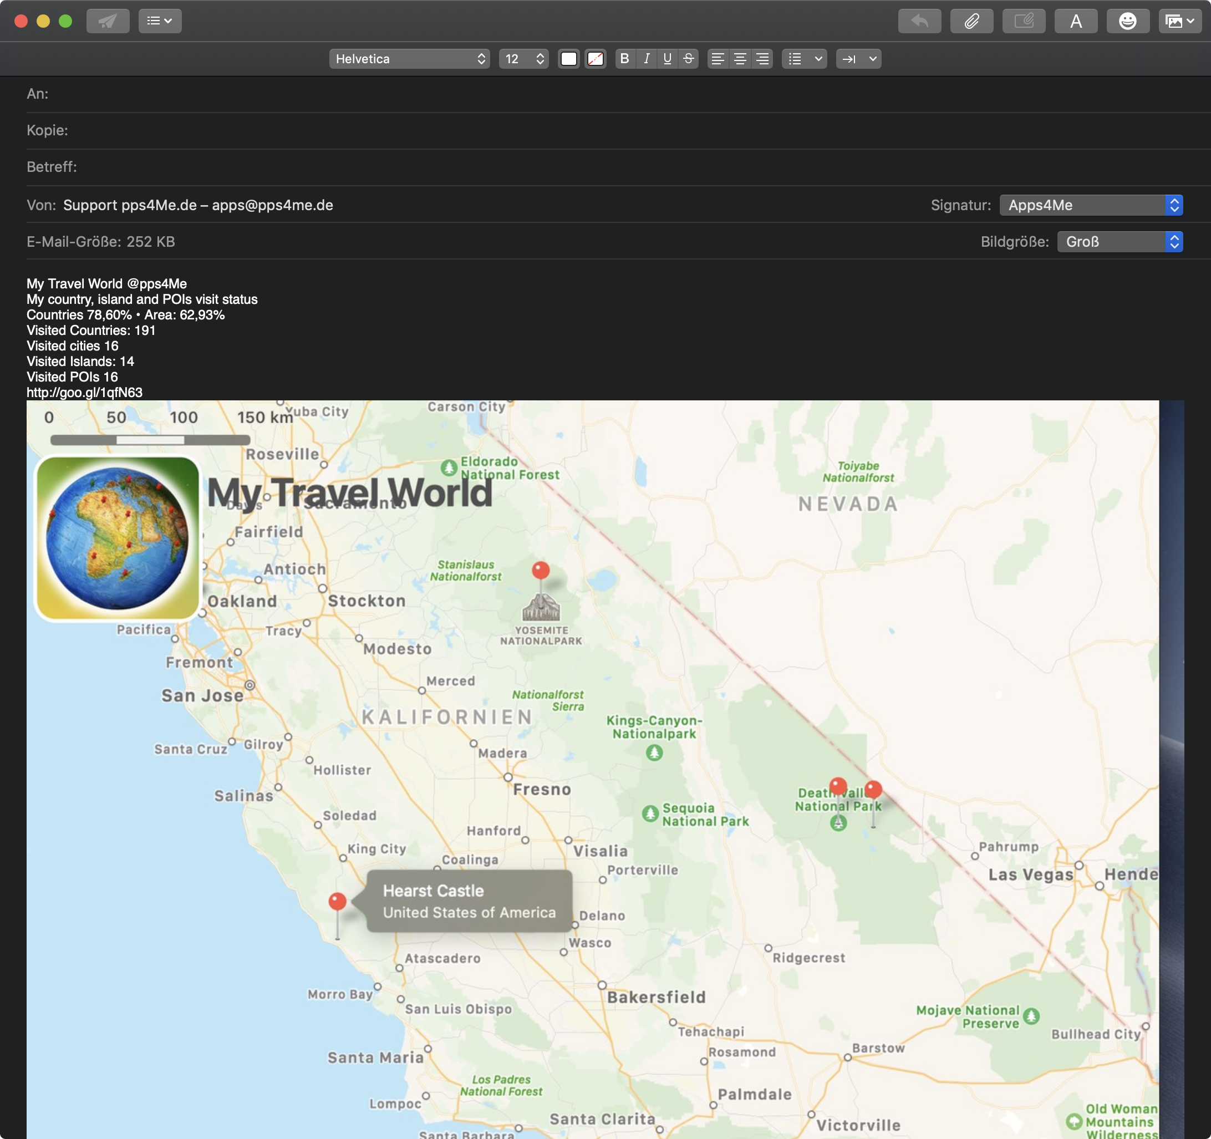This screenshot has height=1139, width=1211.
Task: Toggle bold formatting
Action: (624, 59)
